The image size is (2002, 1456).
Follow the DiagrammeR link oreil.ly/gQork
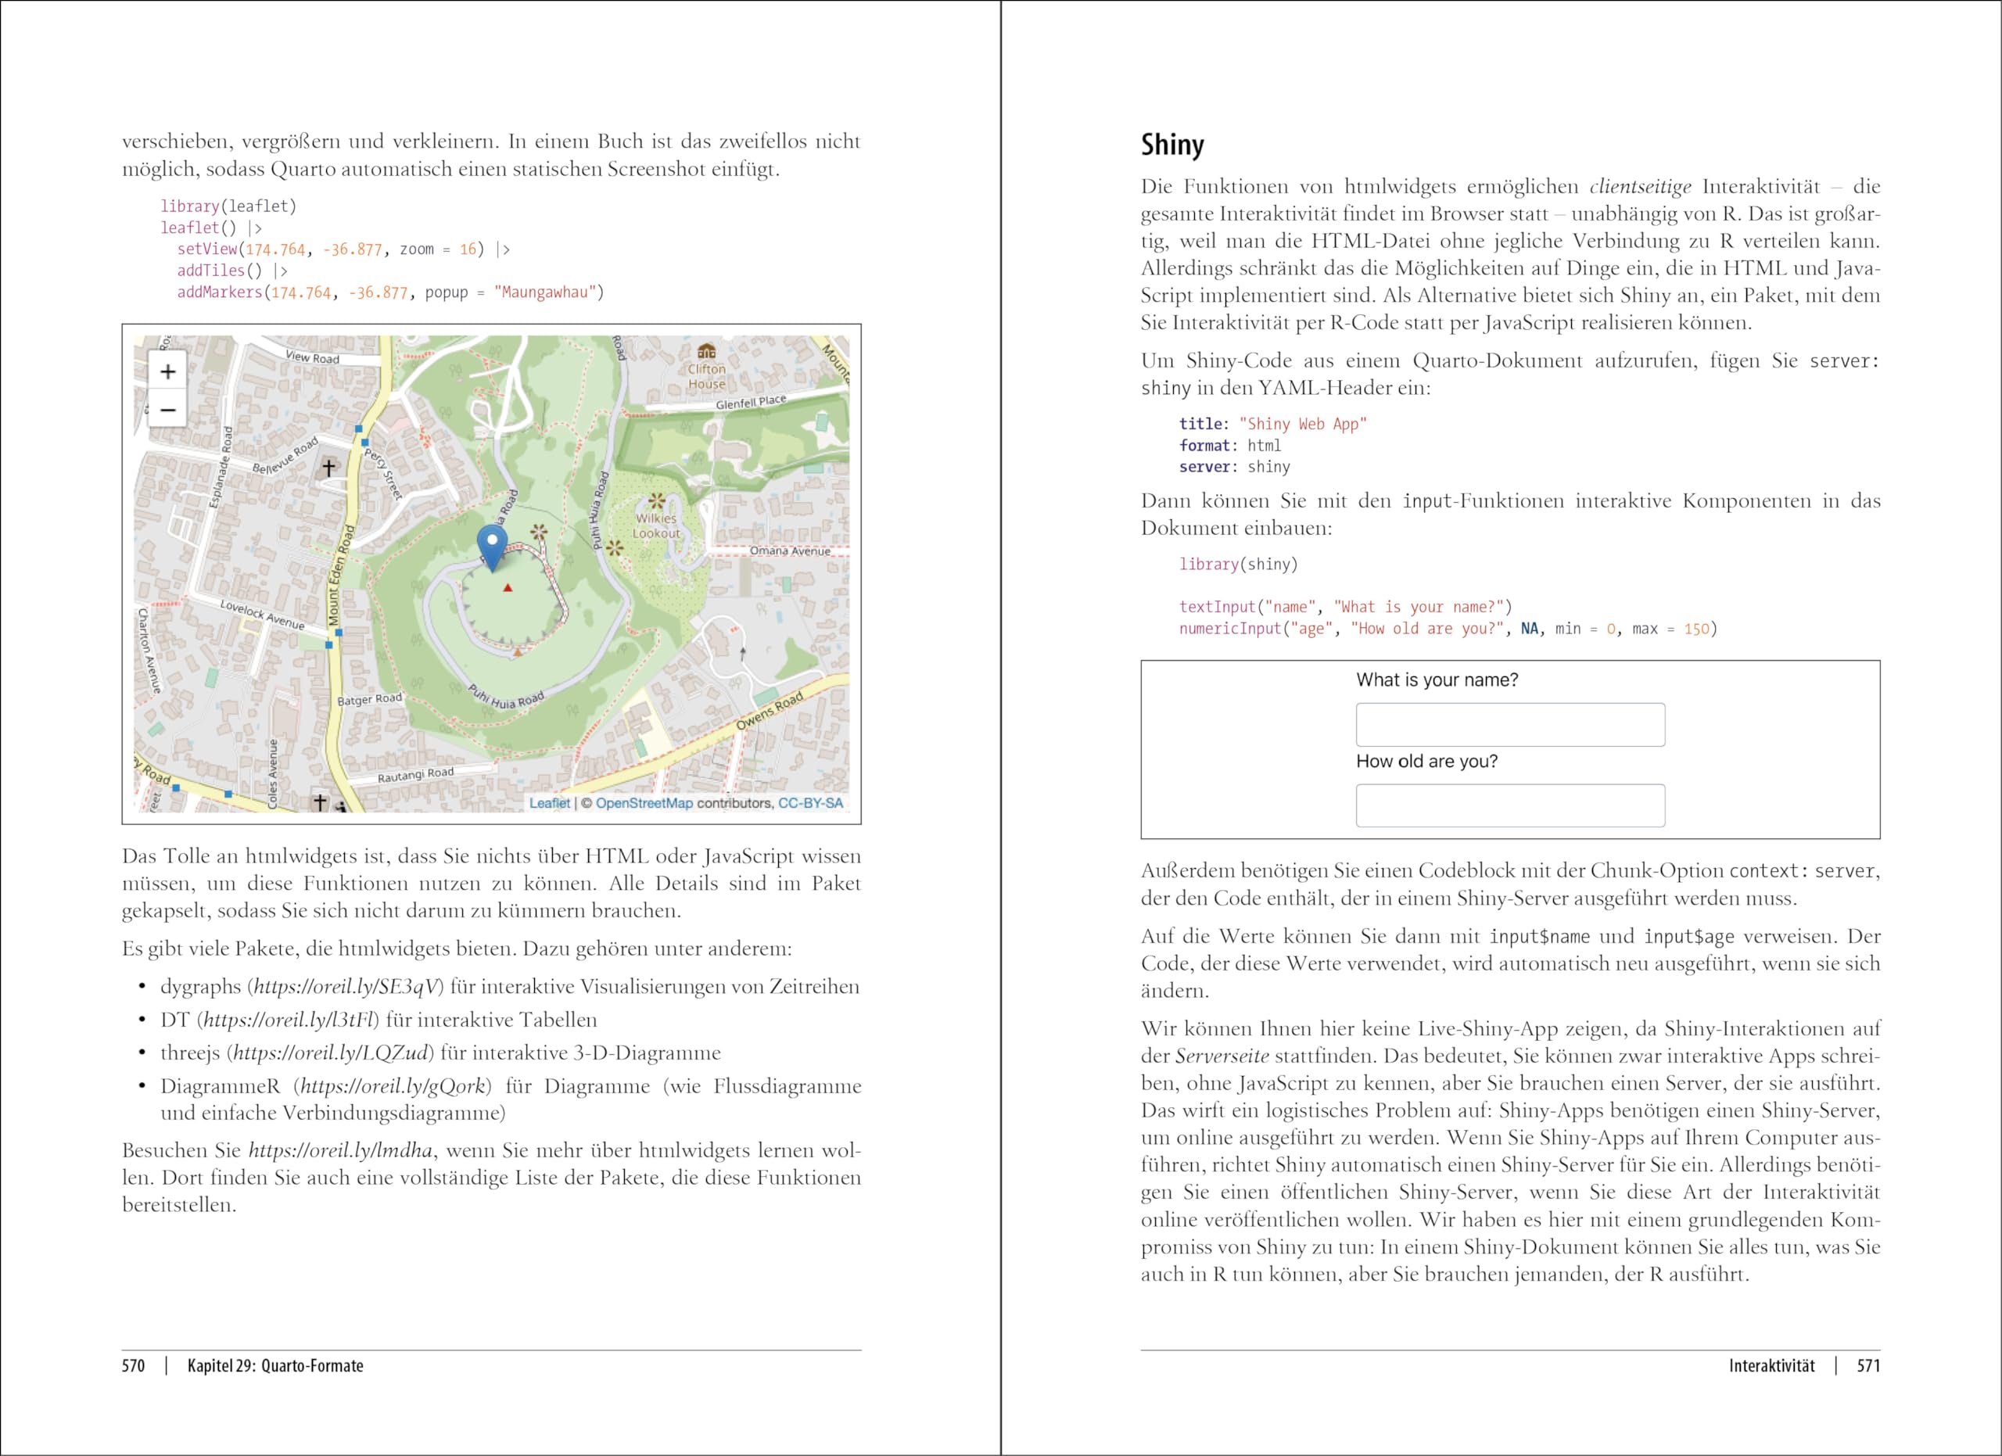(393, 1086)
